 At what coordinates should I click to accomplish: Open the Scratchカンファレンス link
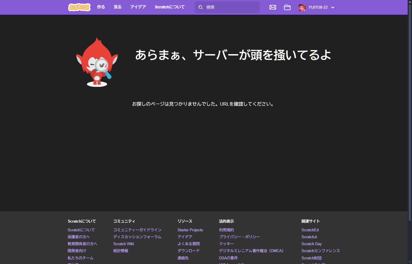click(321, 251)
